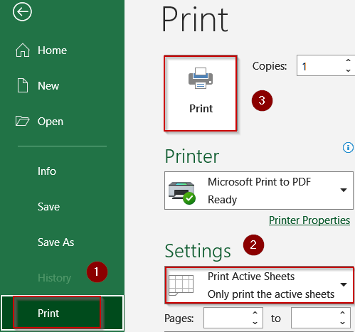The image size is (355, 332).
Task: Increase Copies with the up arrow
Action: [348, 60]
